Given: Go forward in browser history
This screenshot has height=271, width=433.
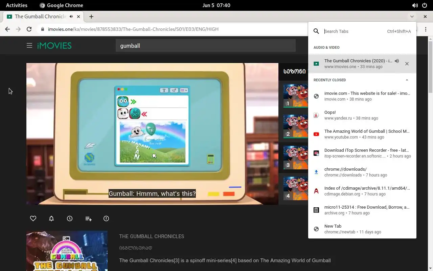Looking at the screenshot, I should [x=18, y=29].
